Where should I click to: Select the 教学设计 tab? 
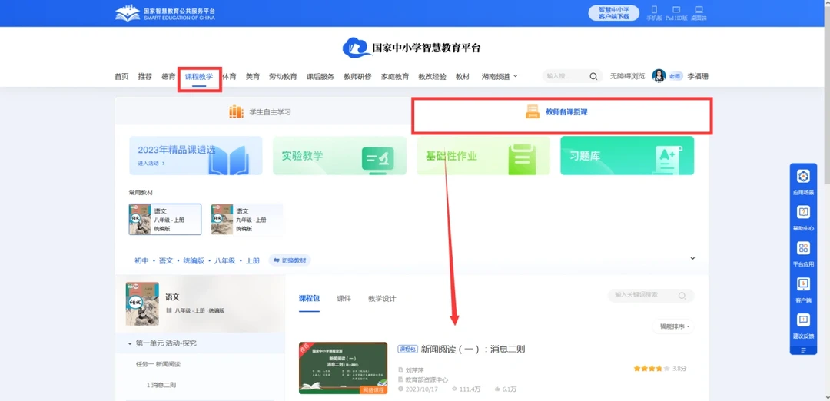coord(382,298)
